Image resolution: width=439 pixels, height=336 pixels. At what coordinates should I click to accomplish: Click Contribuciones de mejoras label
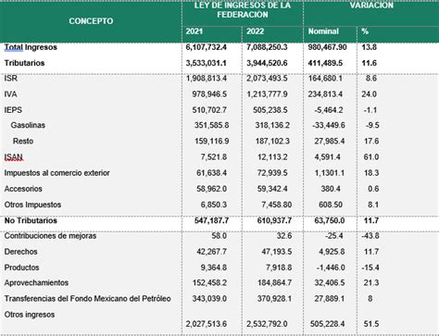tap(50, 236)
